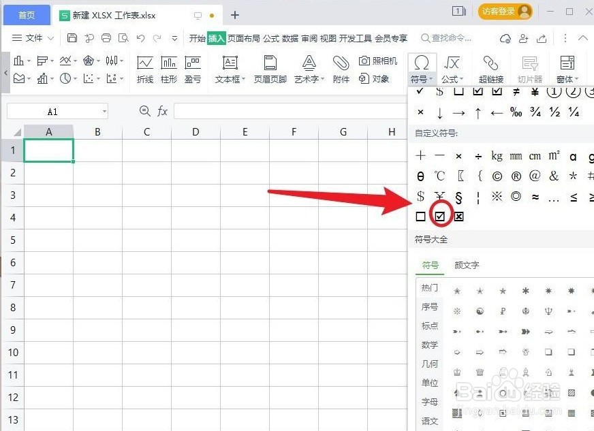Click the 访客登录 login button
The height and width of the screenshot is (431, 594).
coord(505,12)
